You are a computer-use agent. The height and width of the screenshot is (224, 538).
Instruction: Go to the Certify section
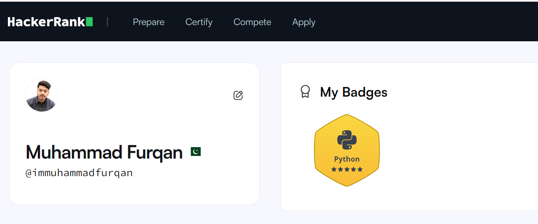click(x=199, y=22)
